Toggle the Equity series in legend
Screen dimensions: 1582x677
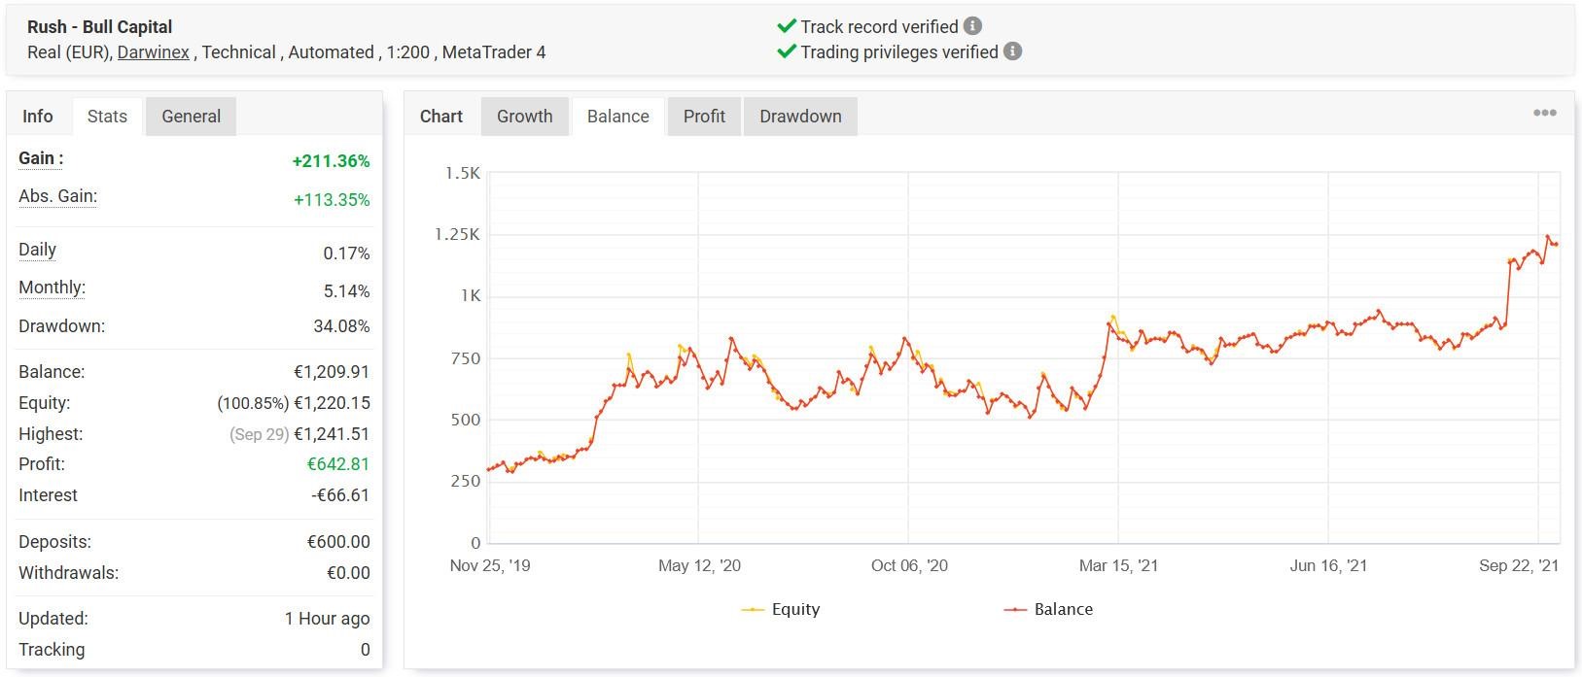tap(782, 609)
